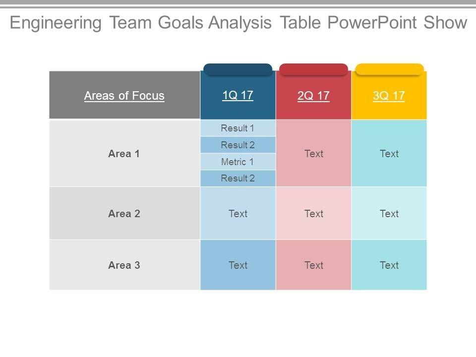Select the dark blue tab above 1Q 17
Screen dimensions: 476x357
[238, 69]
